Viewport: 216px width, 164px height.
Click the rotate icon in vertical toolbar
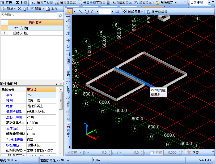pos(68,46)
